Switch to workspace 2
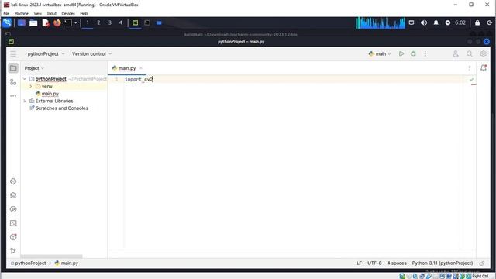 tap(98, 22)
